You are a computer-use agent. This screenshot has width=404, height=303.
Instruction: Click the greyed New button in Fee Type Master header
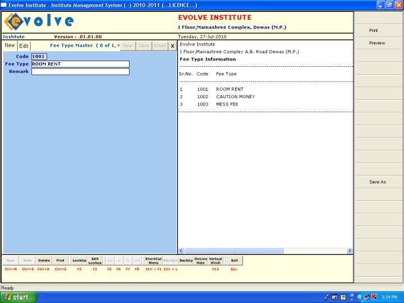click(127, 46)
